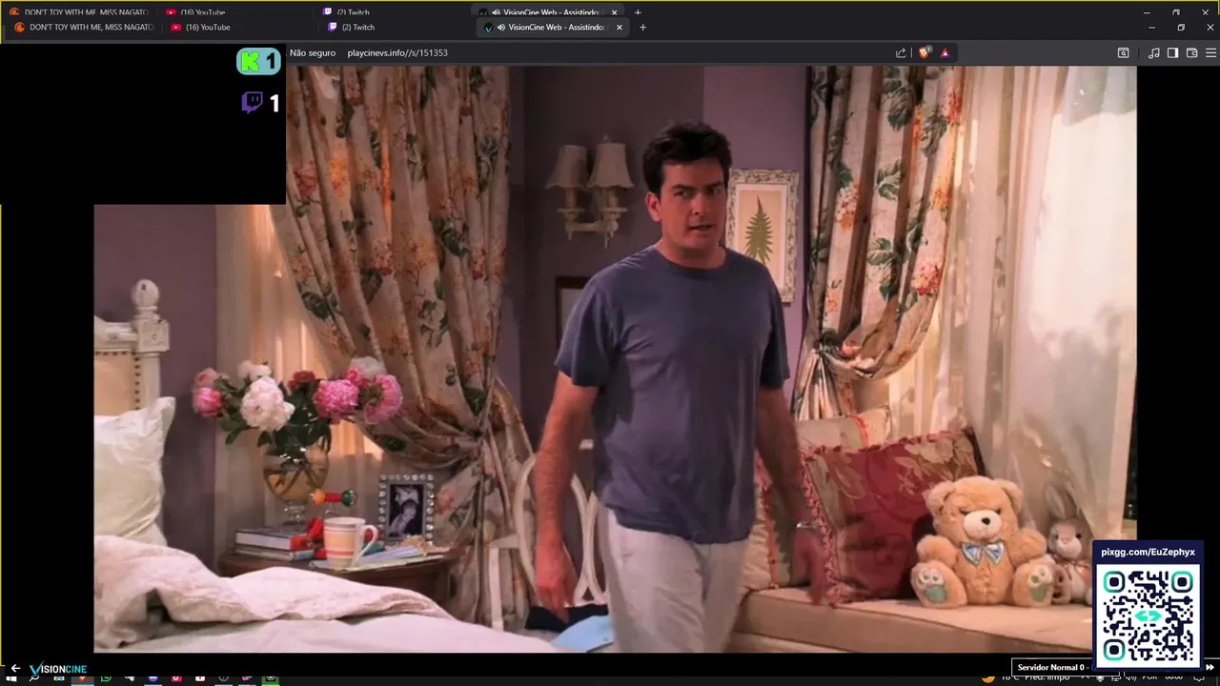Click the Não seguro security indicator
The image size is (1220, 686).
click(313, 53)
